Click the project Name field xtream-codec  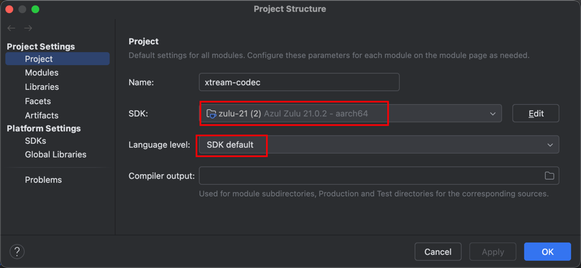[299, 82]
